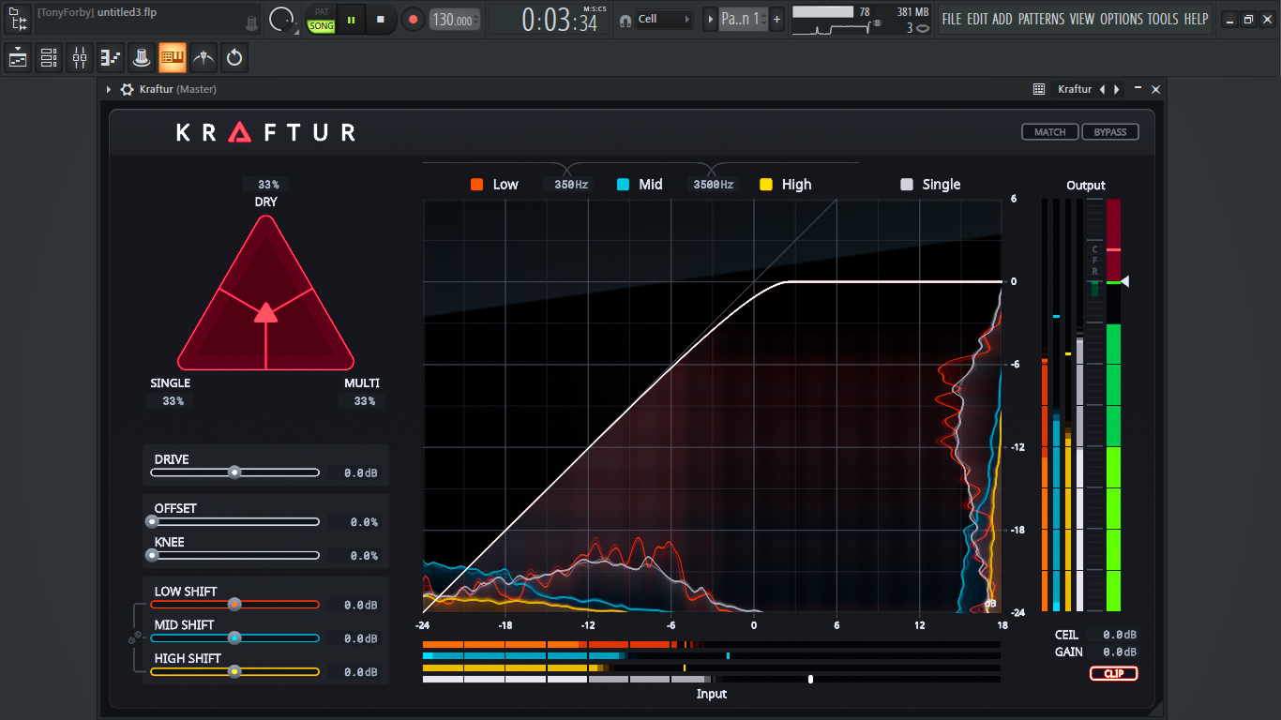Click the time display 0:03:34

coord(560,20)
